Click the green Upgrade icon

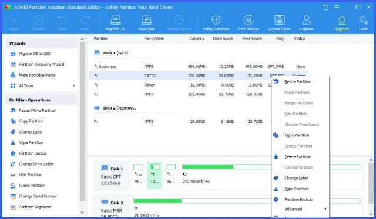(341, 23)
